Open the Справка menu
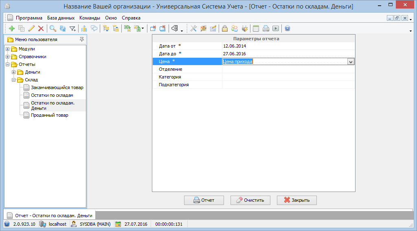Viewport: 417px width, 231px height. tap(131, 18)
